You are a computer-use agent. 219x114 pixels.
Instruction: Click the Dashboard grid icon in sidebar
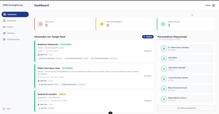[x=5, y=14]
